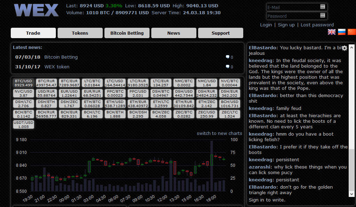Select the DSH/ETH pair
The width and height of the screenshot is (356, 207).
coord(46,104)
